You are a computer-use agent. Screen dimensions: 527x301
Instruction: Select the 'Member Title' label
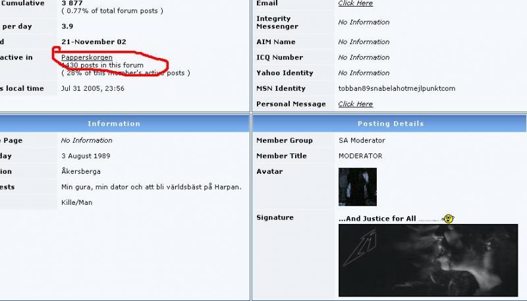281,156
